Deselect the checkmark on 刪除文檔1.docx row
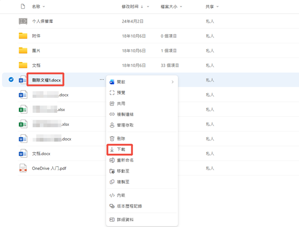The image size is (299, 227). (11, 79)
